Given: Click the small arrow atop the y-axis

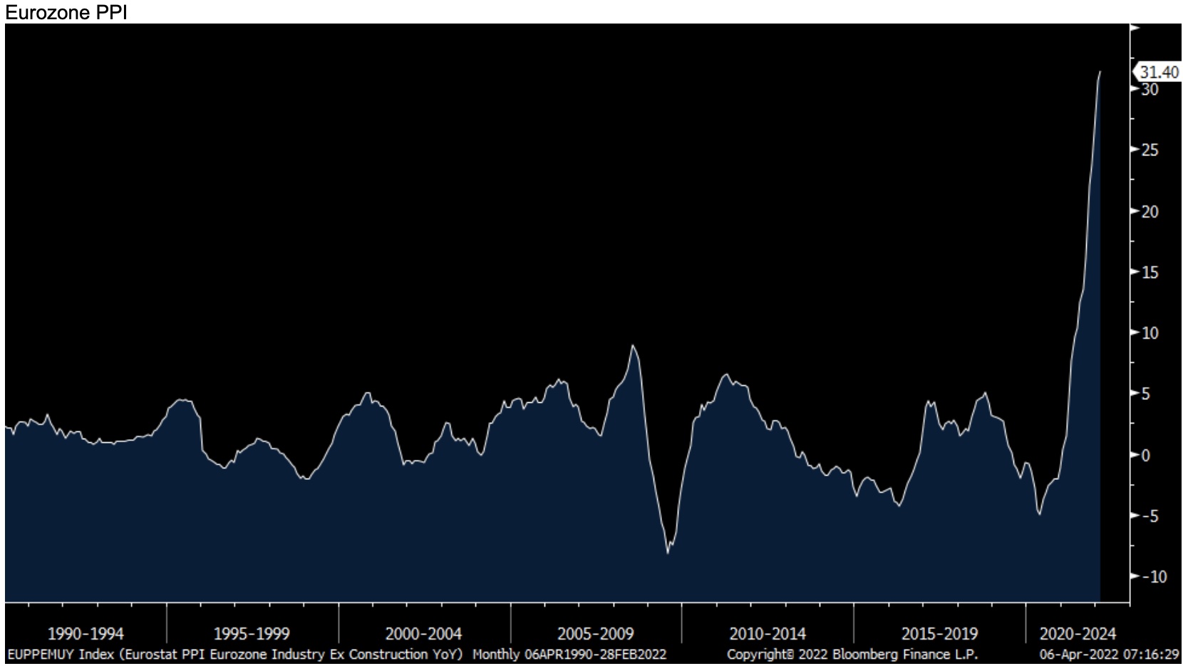Looking at the screenshot, I should [1135, 29].
